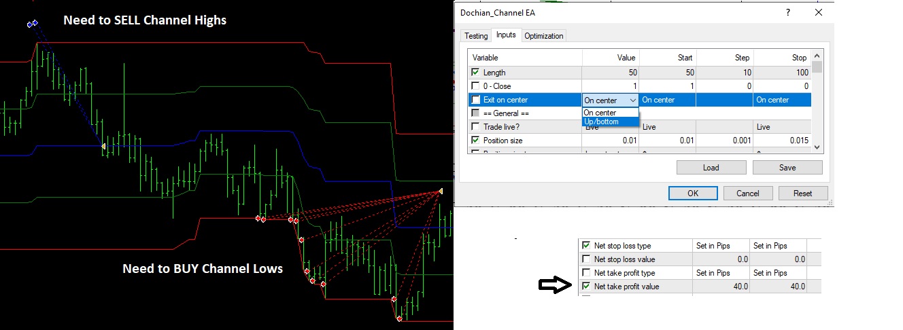The height and width of the screenshot is (330, 903).
Task: Click the Reset button
Action: 803,193
